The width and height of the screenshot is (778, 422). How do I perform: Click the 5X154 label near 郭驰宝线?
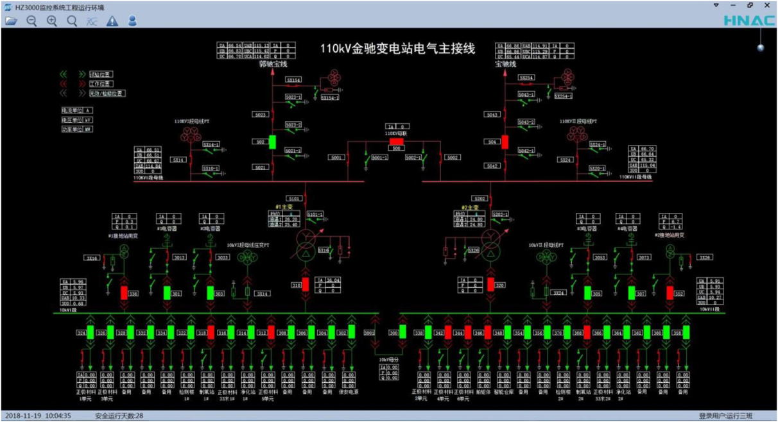pos(293,80)
